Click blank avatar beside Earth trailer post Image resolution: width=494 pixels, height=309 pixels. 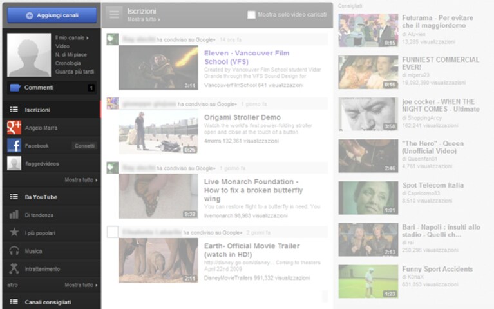[x=113, y=232]
